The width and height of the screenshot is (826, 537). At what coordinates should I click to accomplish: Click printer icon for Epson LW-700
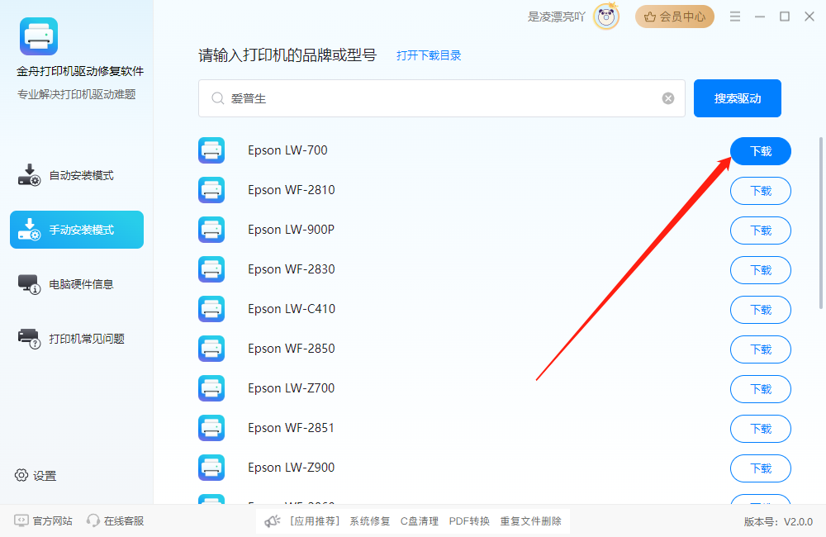pos(211,150)
